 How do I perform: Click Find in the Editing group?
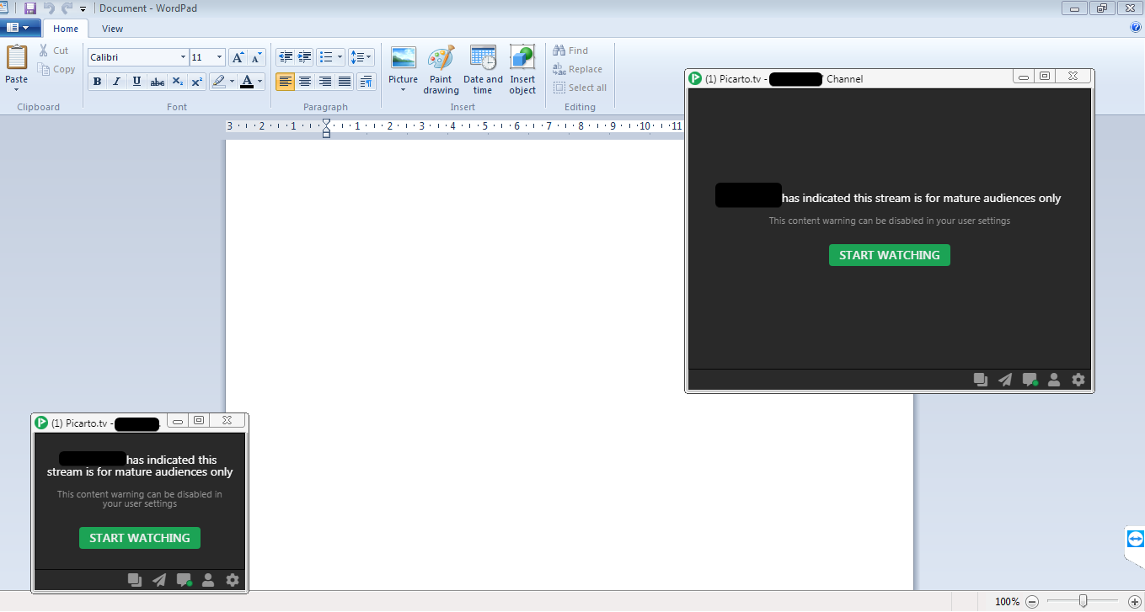pyautogui.click(x=570, y=51)
